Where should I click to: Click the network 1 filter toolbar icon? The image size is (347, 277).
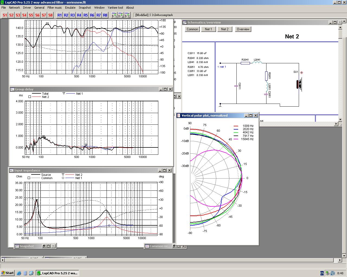(114, 15)
